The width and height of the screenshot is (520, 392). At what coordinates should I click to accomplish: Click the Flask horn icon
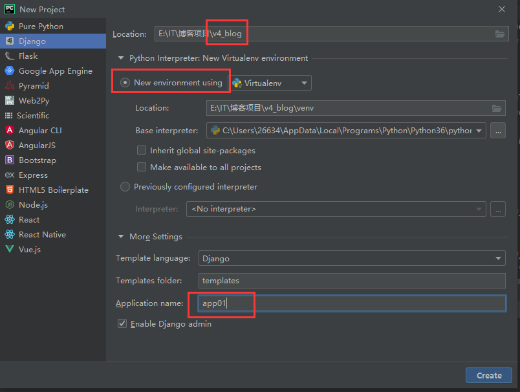pos(10,56)
